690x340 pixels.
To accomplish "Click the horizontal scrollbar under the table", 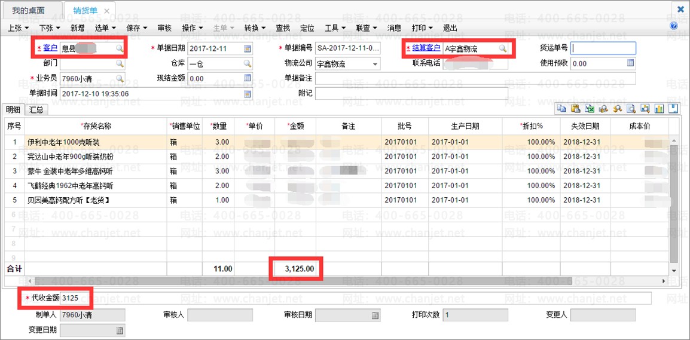I will [x=303, y=281].
